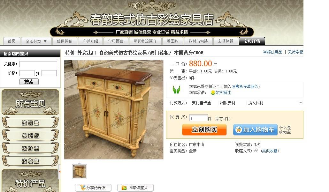The width and height of the screenshot is (329, 192).
Task: Collapse the sidebar using the small arrow handle
Action: tap(60, 172)
